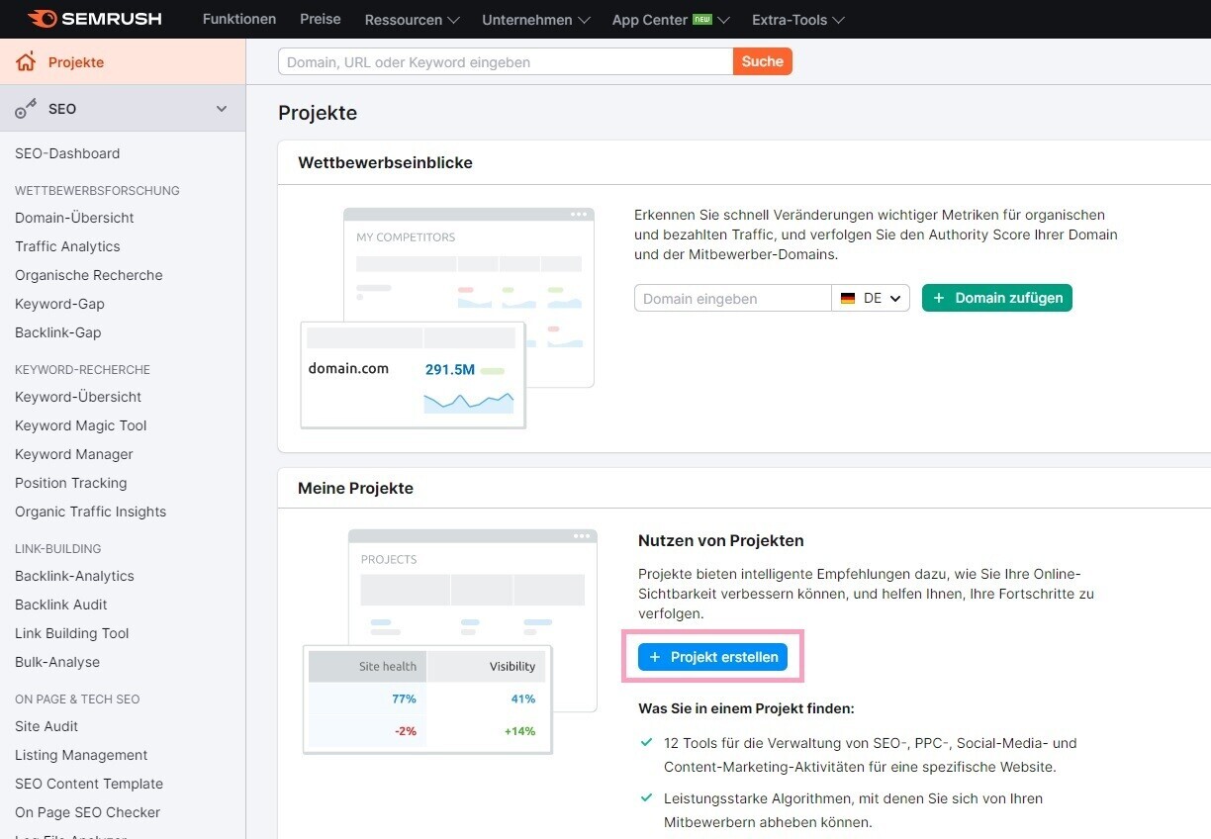Open Site Audit from the sidebar

coord(46,726)
